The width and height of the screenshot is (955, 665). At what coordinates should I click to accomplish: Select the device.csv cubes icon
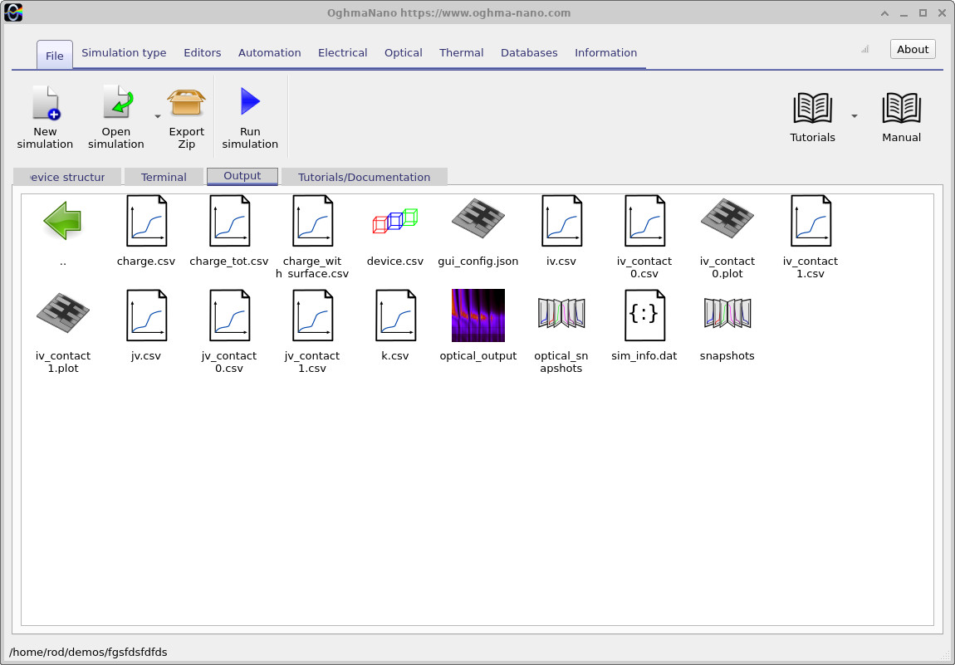click(x=395, y=221)
